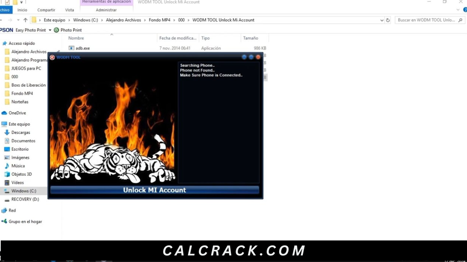Open Descargas folder with download arrow icon
Viewport: 467px width, 262px height.
pyautogui.click(x=7, y=132)
